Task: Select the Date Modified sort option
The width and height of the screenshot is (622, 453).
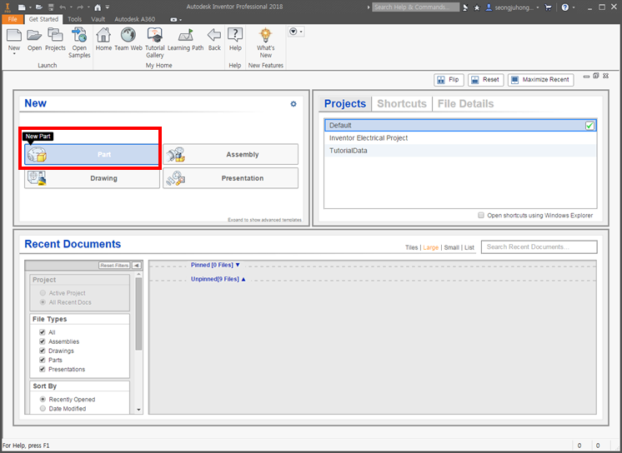Action: coord(43,408)
